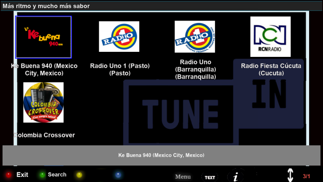
Task: Click the 'Más ritmo y mucho más sabor' title
Action: coord(46,6)
